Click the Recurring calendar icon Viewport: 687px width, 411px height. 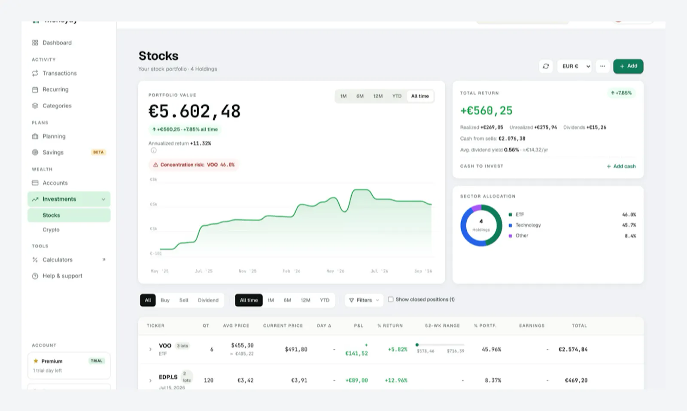tap(35, 89)
